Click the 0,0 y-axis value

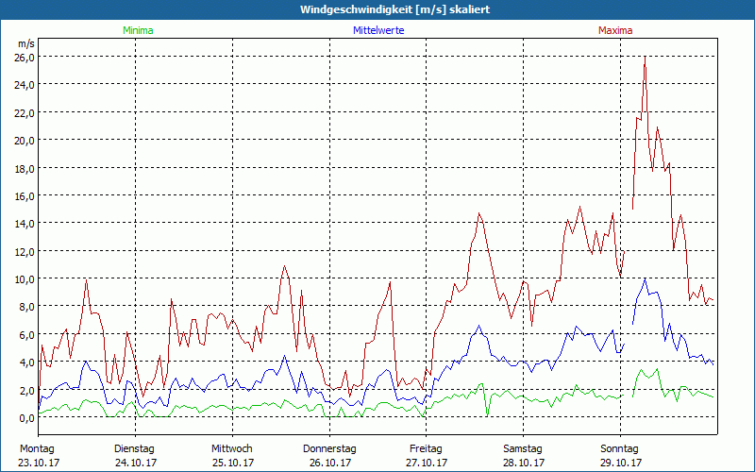pos(27,418)
